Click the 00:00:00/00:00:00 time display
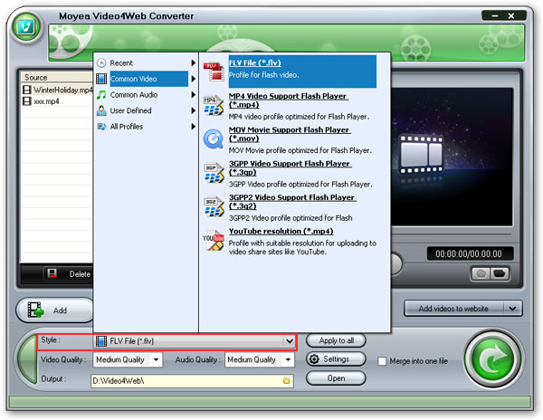 coord(469,253)
